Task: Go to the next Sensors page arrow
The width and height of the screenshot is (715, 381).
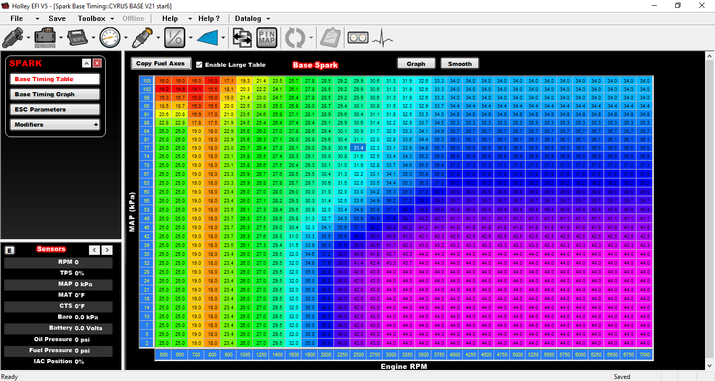Action: click(x=107, y=250)
